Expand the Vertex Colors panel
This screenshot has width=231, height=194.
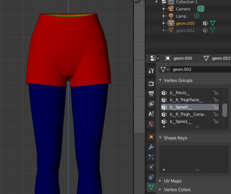click(x=160, y=189)
